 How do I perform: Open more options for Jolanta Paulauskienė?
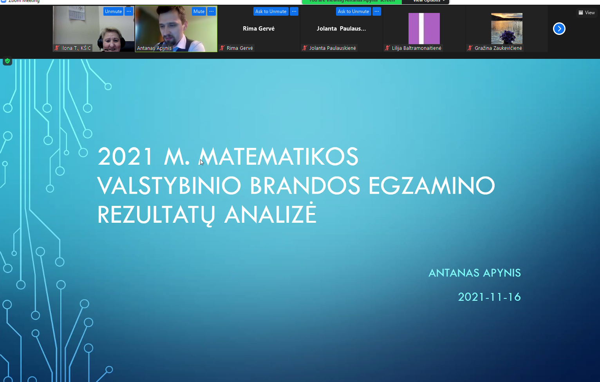click(x=377, y=11)
